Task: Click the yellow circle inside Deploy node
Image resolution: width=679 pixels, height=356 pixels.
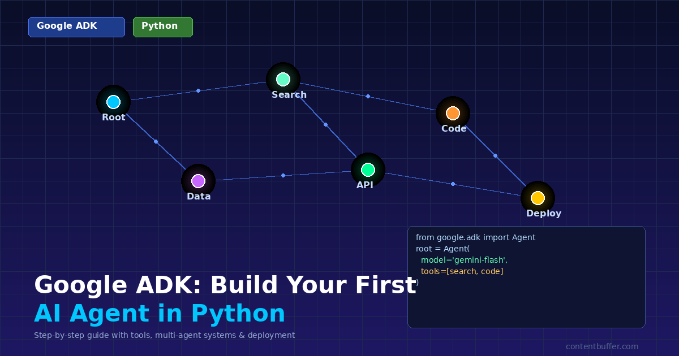Action: click(538, 198)
